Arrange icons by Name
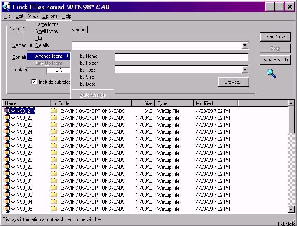The height and width of the screenshot is (226, 297). 89,56
